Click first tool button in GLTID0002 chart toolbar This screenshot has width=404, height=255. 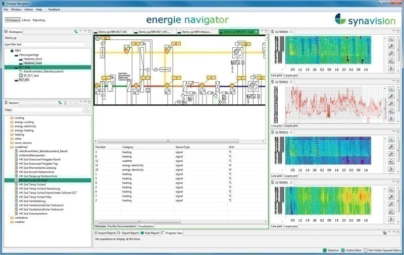point(391,89)
